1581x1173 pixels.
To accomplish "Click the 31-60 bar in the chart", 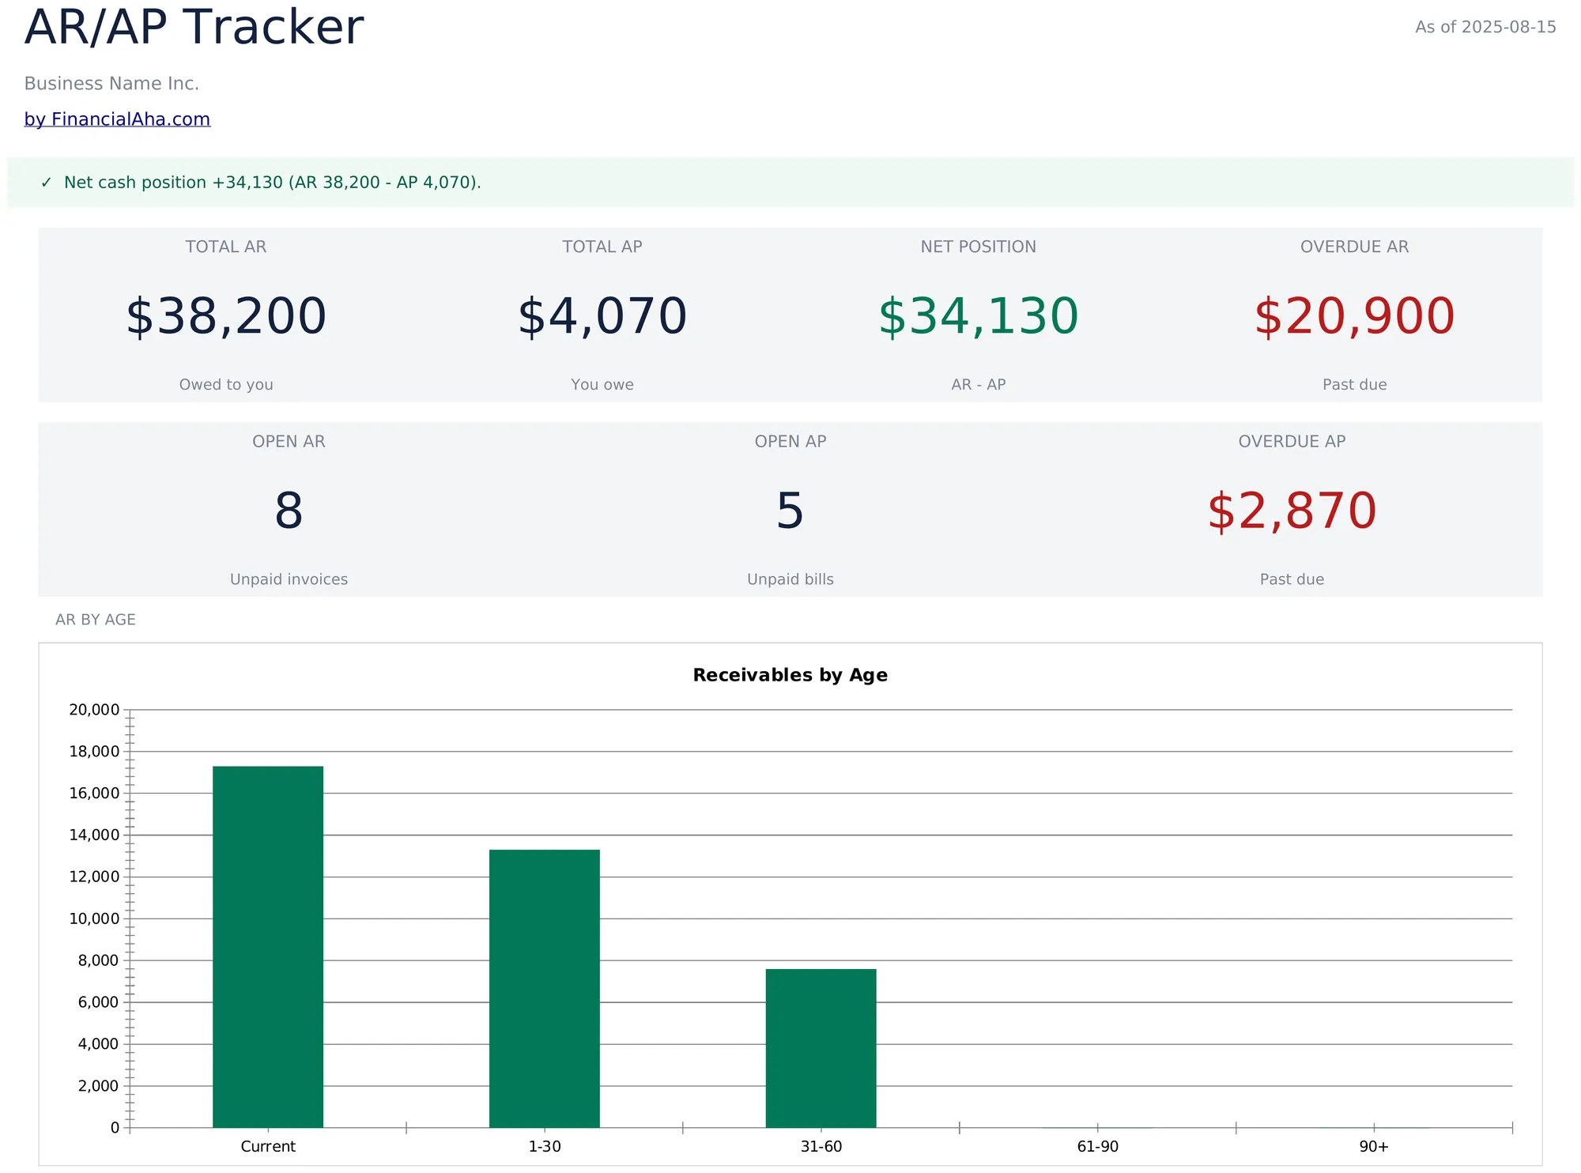I will (x=821, y=1048).
